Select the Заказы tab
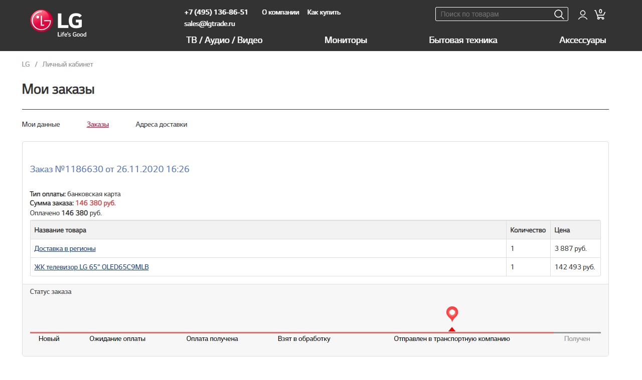The width and height of the screenshot is (642, 380). point(97,125)
